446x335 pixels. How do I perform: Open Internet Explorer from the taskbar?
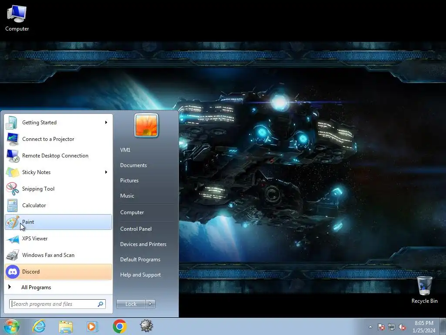pos(39,326)
